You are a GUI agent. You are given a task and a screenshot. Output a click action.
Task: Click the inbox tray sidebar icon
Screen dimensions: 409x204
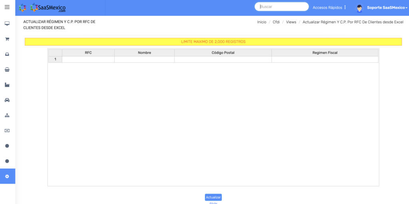click(7, 54)
